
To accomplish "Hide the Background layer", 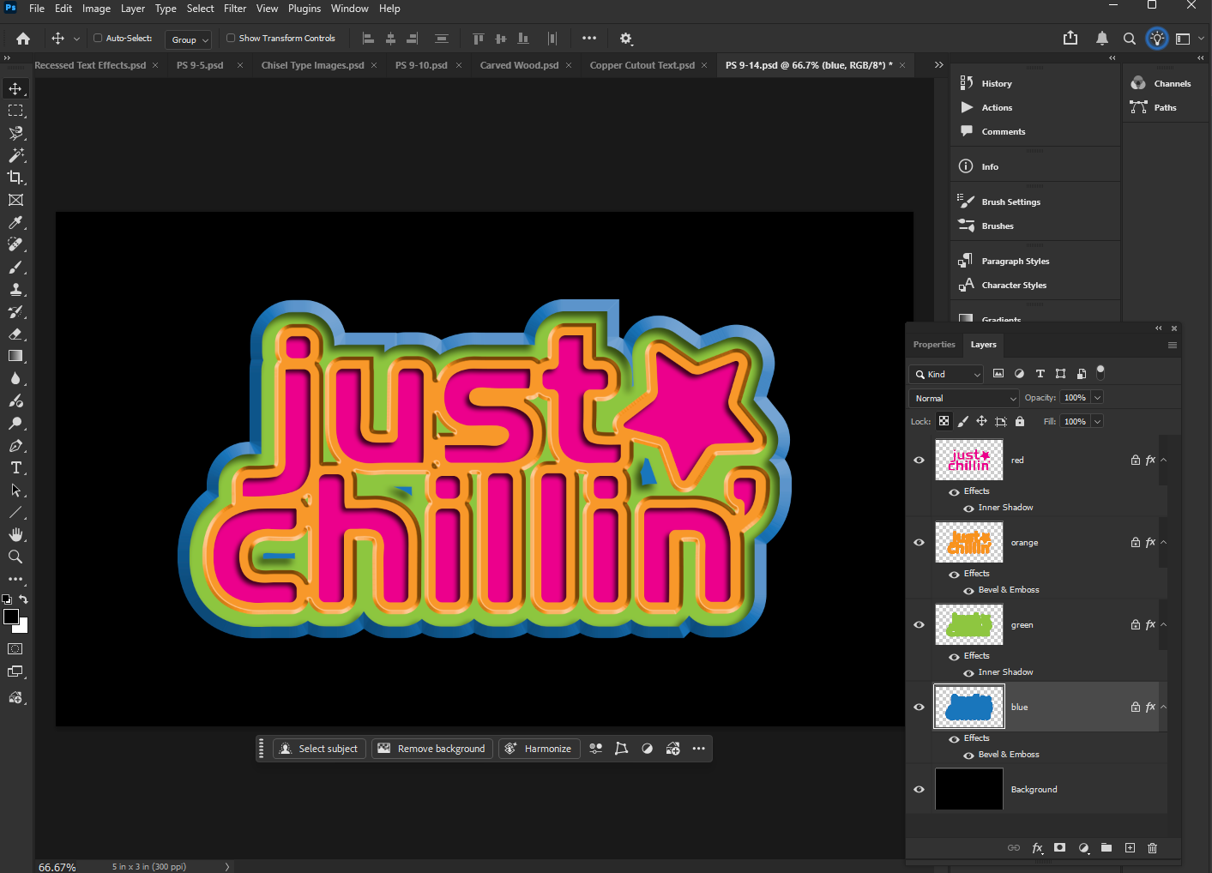I will pyautogui.click(x=919, y=789).
